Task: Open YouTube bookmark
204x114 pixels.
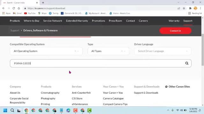Action: 30,13
